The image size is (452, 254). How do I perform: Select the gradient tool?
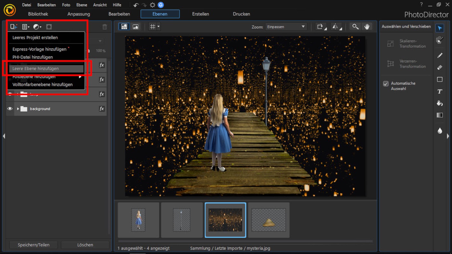pos(440,115)
